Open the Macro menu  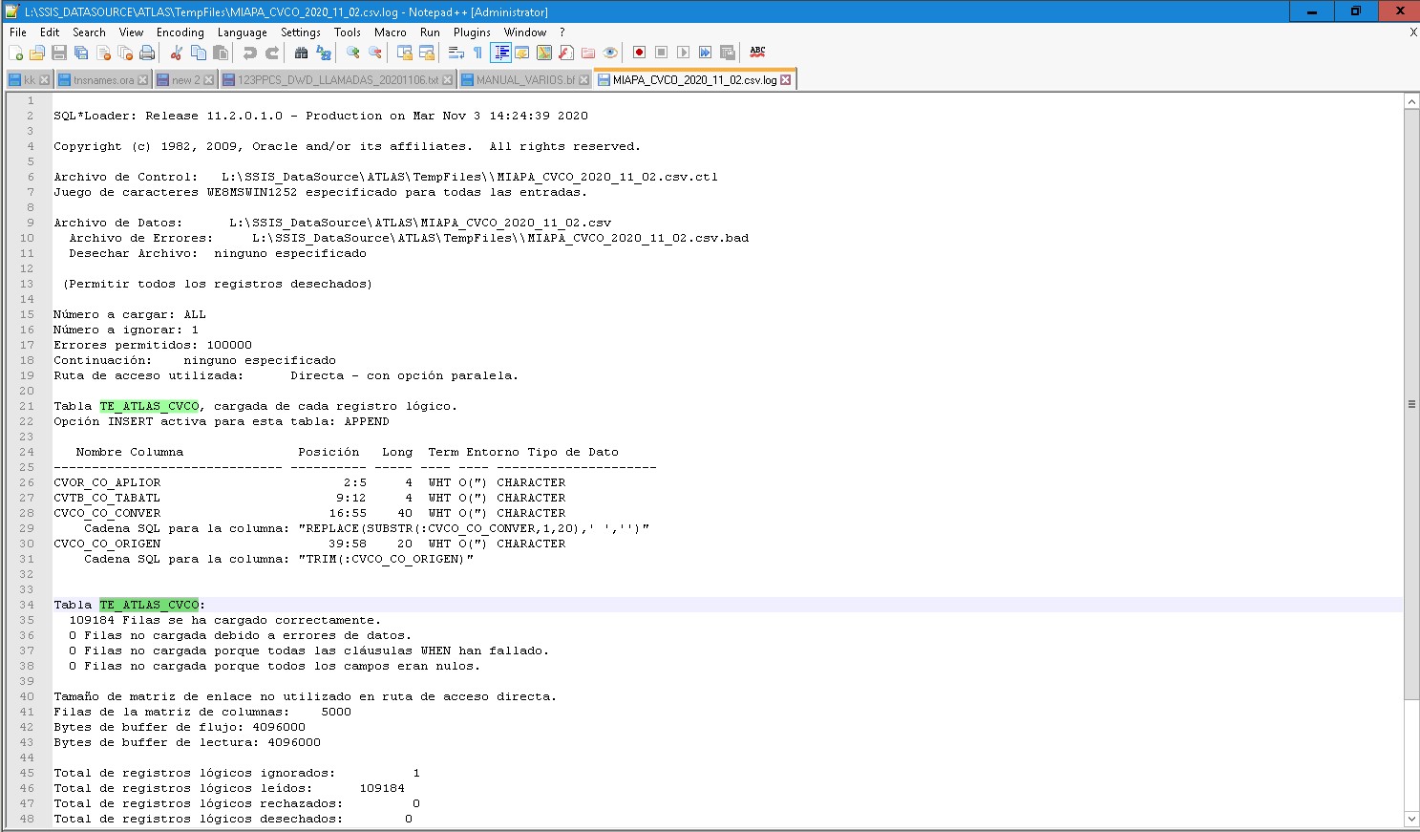click(x=391, y=32)
